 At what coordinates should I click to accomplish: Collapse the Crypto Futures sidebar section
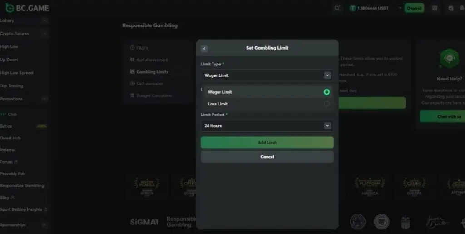tap(44, 34)
